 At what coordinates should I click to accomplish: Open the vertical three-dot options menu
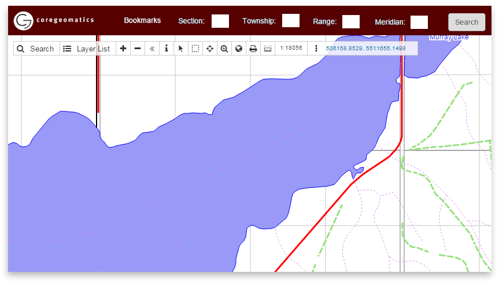pyautogui.click(x=316, y=49)
